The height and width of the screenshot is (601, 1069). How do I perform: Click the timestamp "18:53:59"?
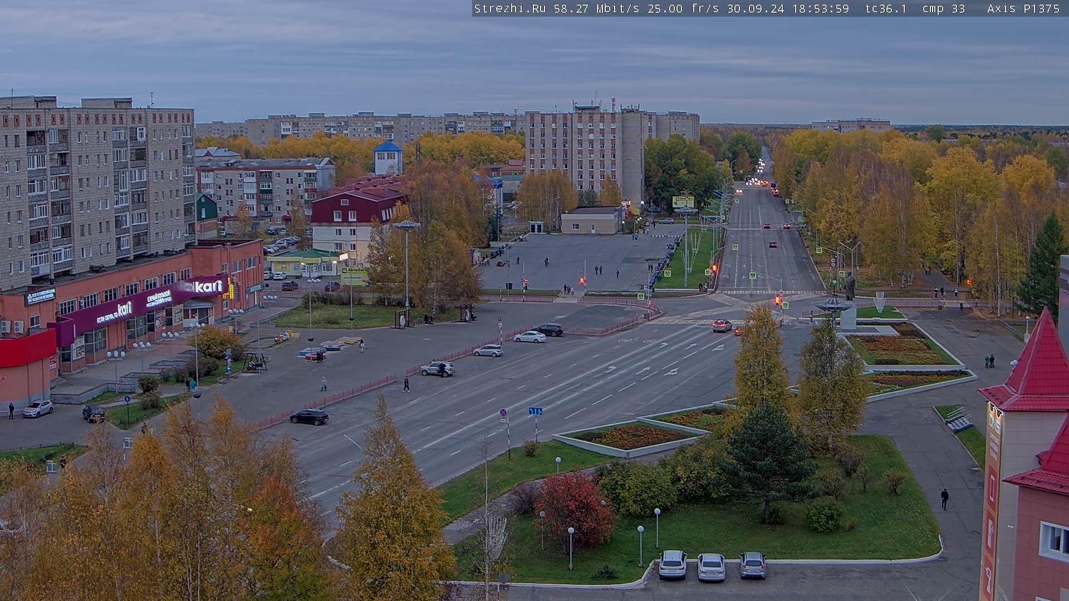pyautogui.click(x=820, y=8)
